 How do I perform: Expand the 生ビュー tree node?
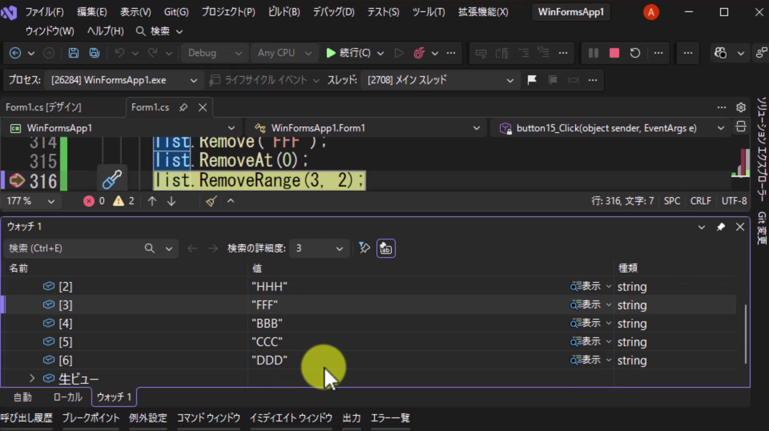coord(32,378)
